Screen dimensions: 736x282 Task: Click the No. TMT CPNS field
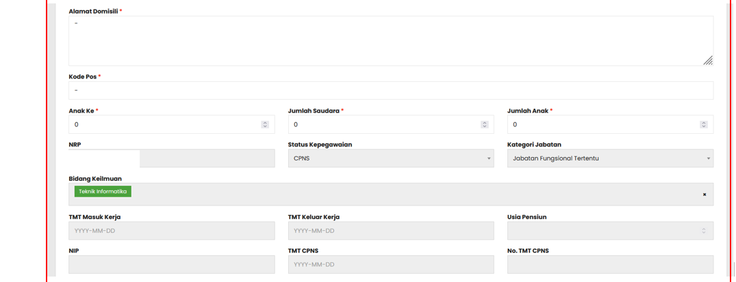pos(609,264)
